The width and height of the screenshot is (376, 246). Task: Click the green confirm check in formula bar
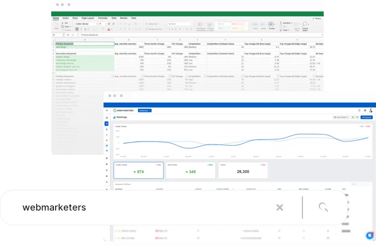72,35
